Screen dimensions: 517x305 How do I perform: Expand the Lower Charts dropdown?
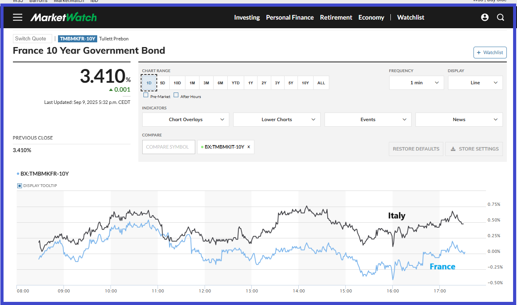(x=277, y=120)
